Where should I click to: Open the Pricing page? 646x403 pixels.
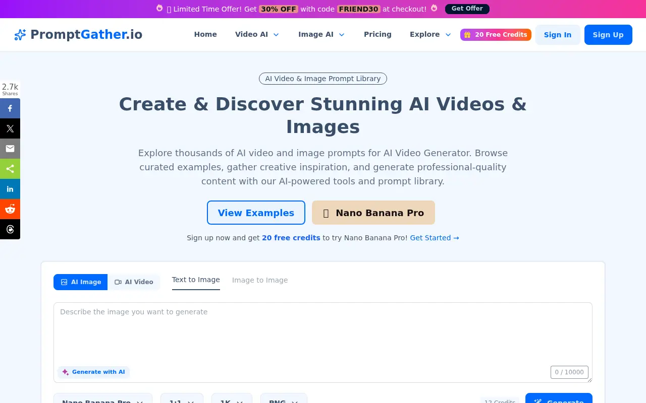pyautogui.click(x=378, y=34)
